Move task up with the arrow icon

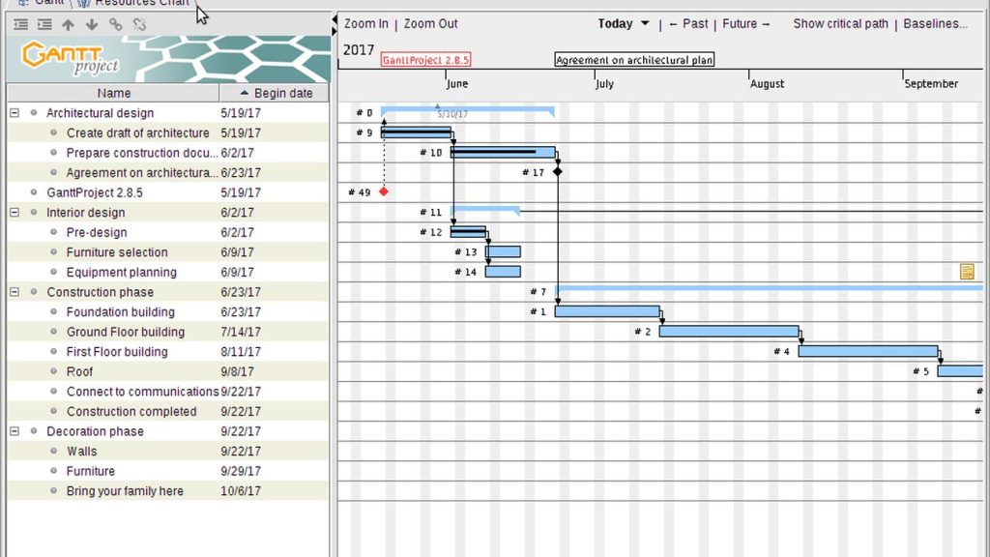69,24
